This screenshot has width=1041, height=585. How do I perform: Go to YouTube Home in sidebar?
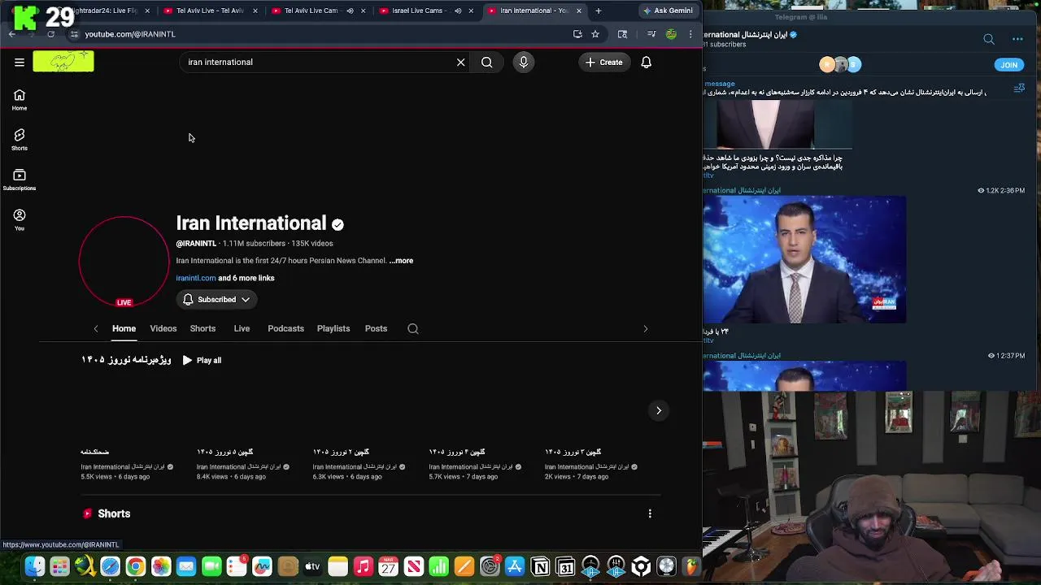click(x=20, y=100)
